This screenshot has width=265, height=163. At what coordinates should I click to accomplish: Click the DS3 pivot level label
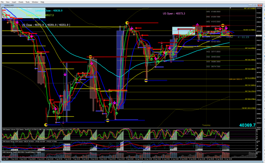click(213, 66)
